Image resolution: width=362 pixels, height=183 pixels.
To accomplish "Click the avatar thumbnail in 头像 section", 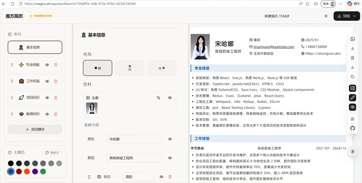I will [x=92, y=108].
